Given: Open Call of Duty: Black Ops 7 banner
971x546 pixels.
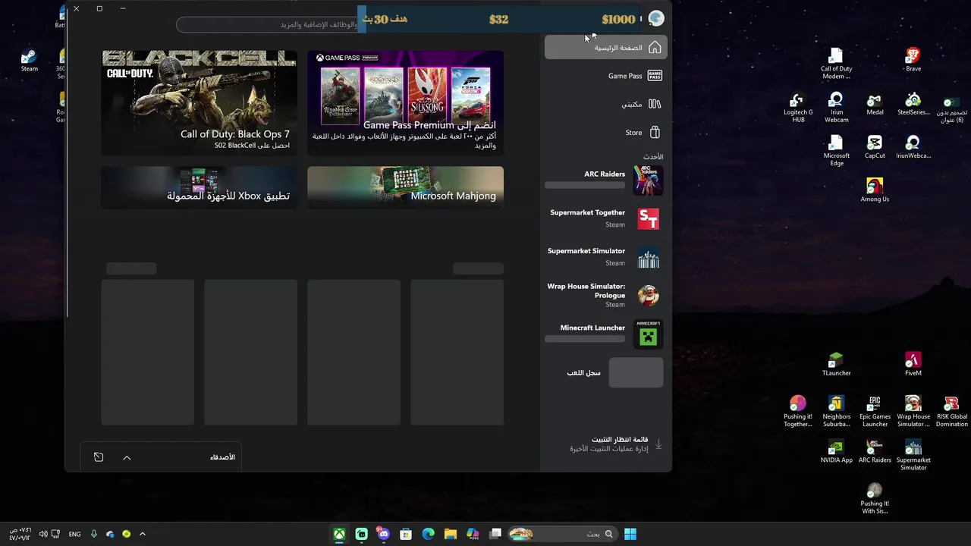Looking at the screenshot, I should click(200, 103).
